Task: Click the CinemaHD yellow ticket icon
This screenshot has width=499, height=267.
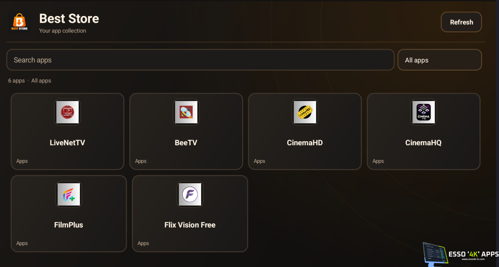Action: point(305,112)
